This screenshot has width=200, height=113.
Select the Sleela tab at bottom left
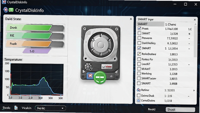[6, 108]
